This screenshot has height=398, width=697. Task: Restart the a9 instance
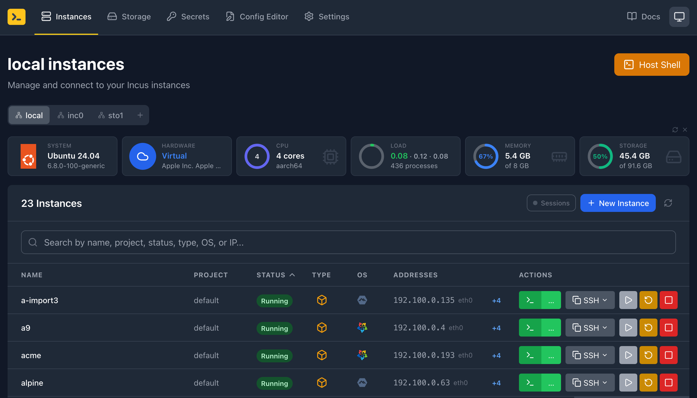[648, 328]
